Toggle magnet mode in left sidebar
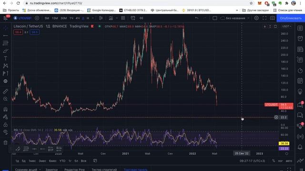 (x=5, y=109)
